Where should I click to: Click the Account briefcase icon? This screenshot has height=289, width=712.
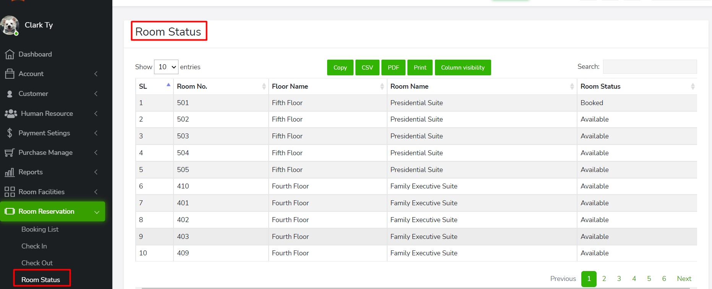10,74
